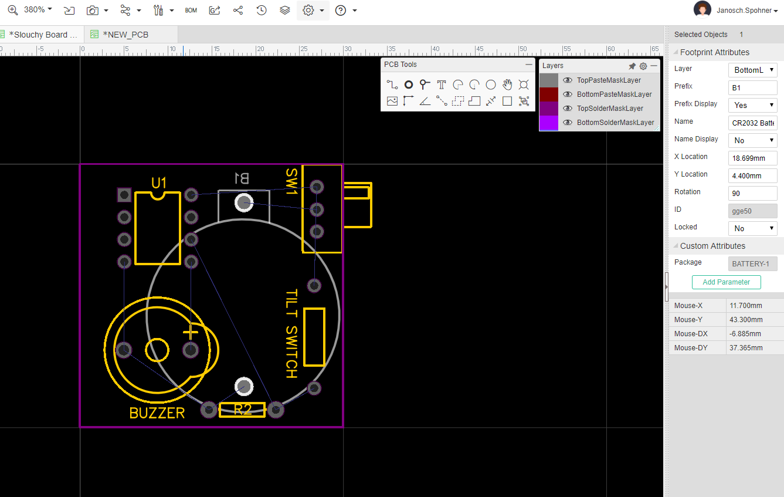
Task: Select the Text tool in PCB Tools
Action: 440,84
